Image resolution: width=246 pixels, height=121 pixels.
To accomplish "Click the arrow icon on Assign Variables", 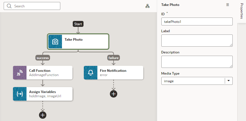I will click(20, 94).
